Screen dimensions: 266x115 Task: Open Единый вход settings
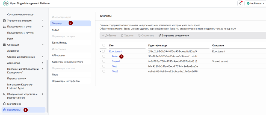pos(70,43)
